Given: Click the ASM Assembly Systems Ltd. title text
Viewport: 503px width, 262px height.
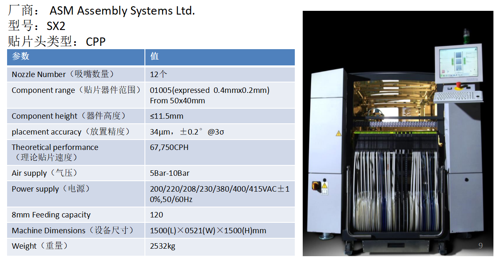Looking at the screenshot, I should pyautogui.click(x=122, y=11).
